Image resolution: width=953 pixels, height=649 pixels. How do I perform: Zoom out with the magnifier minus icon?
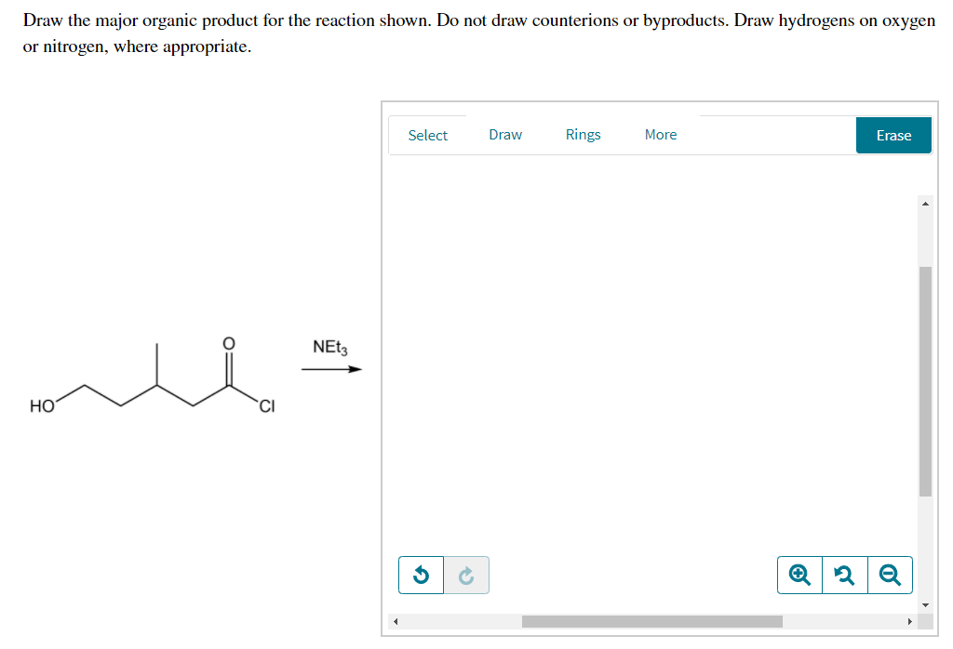(x=890, y=575)
